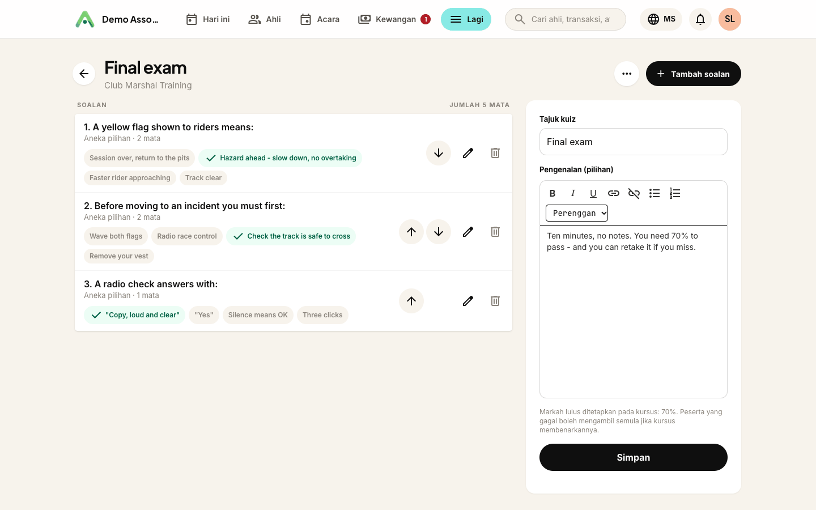Image resolution: width=816 pixels, height=510 pixels.
Task: Toggle bold formatting in introduction editor
Action: [552, 193]
